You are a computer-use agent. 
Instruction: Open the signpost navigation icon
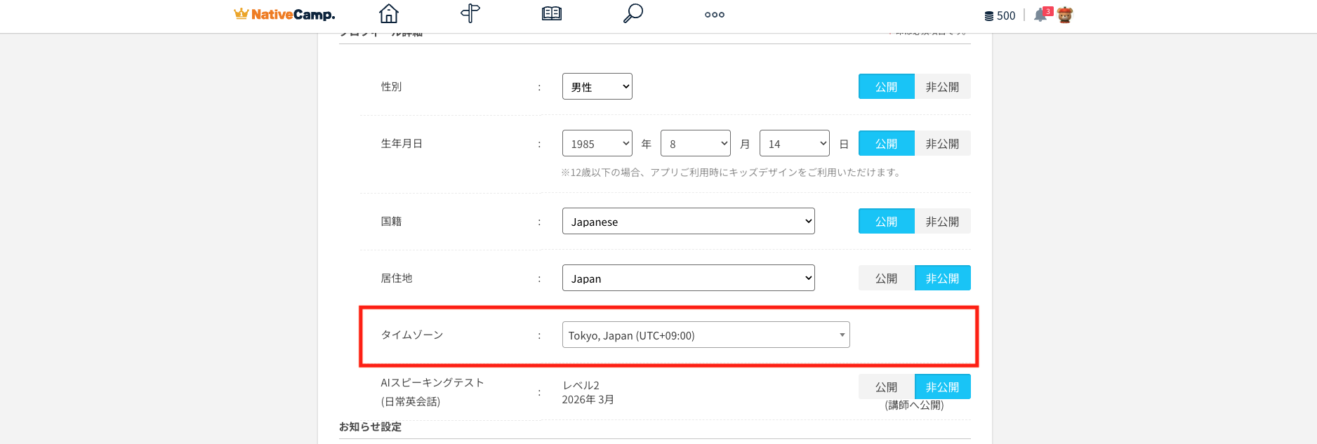pyautogui.click(x=470, y=14)
